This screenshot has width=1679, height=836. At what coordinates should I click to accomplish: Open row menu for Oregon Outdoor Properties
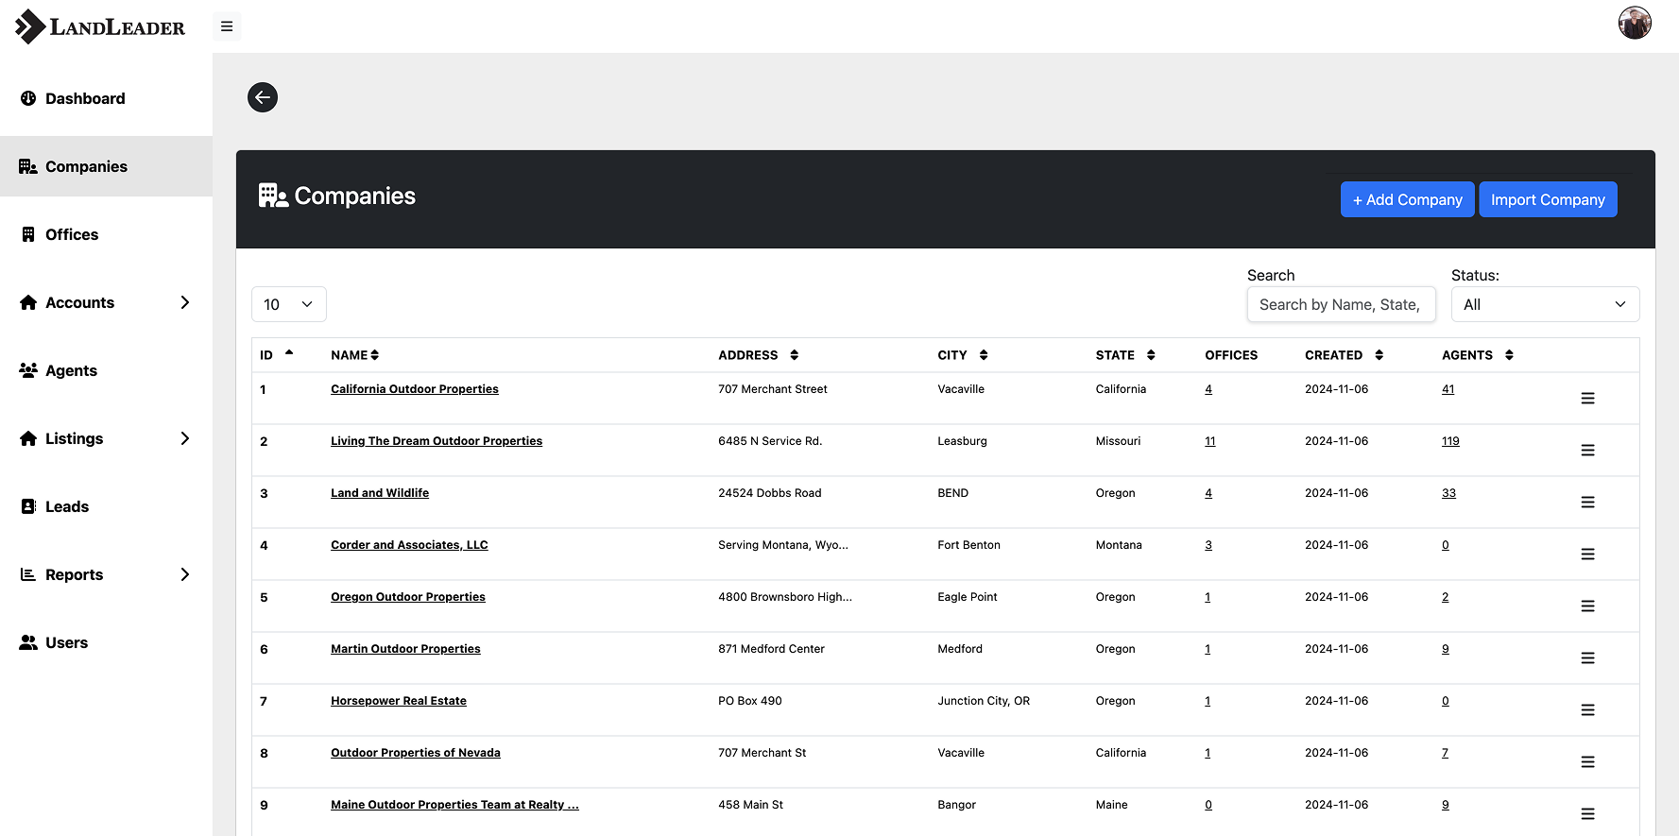[1587, 606]
